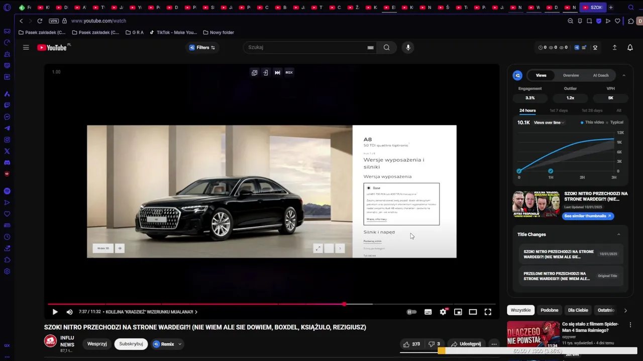Open the Nowy folder bookmark folder
This screenshot has height=361, width=643.
click(219, 33)
